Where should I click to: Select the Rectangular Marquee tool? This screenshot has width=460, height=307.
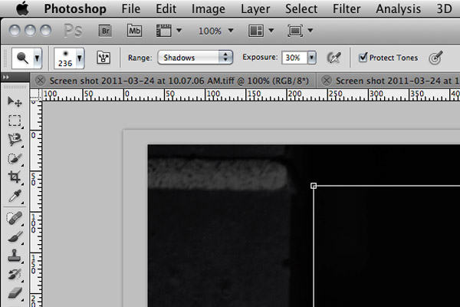tap(15, 120)
